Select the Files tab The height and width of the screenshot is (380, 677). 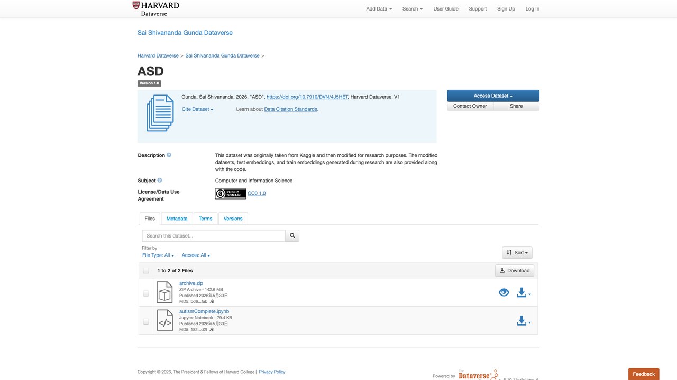pos(150,218)
